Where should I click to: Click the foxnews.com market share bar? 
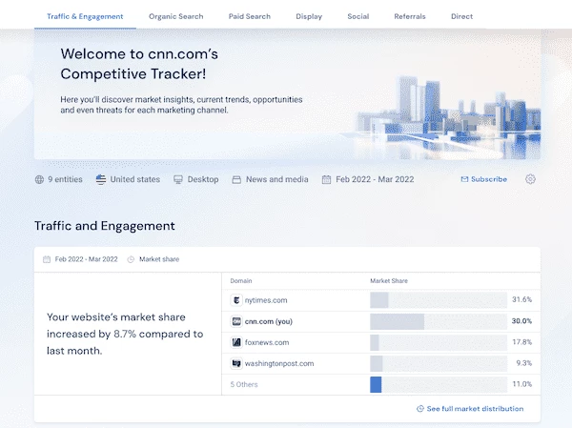click(439, 342)
